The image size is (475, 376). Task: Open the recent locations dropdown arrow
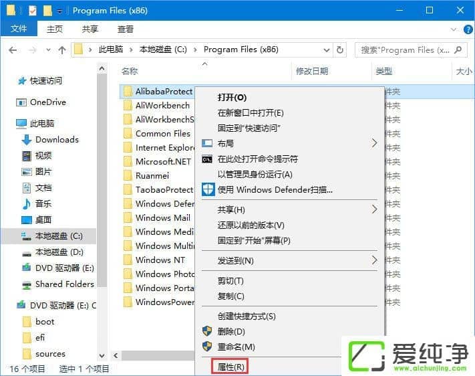point(48,50)
